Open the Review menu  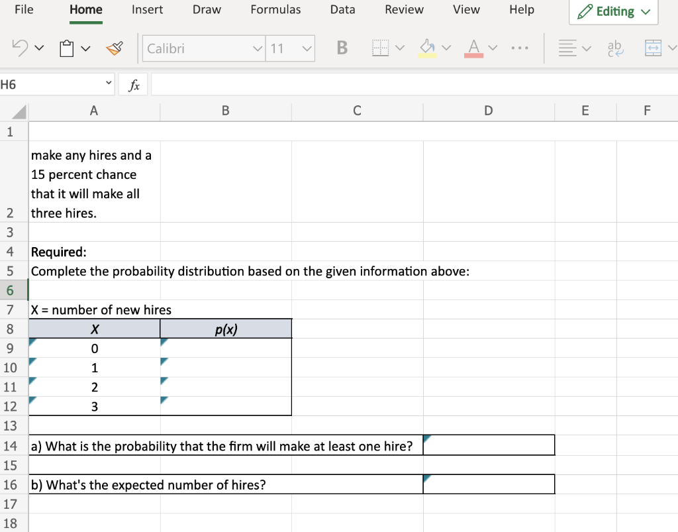404,9
